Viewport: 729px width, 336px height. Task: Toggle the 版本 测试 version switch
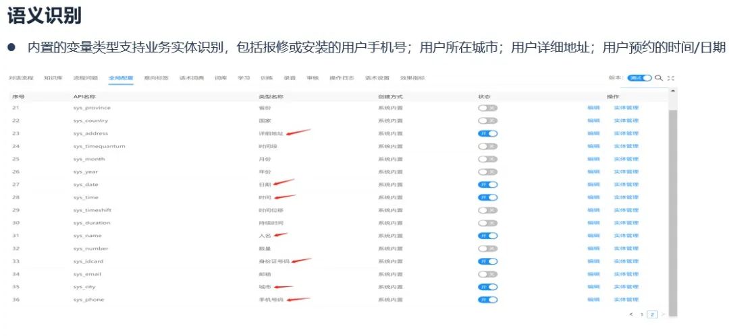pos(640,78)
